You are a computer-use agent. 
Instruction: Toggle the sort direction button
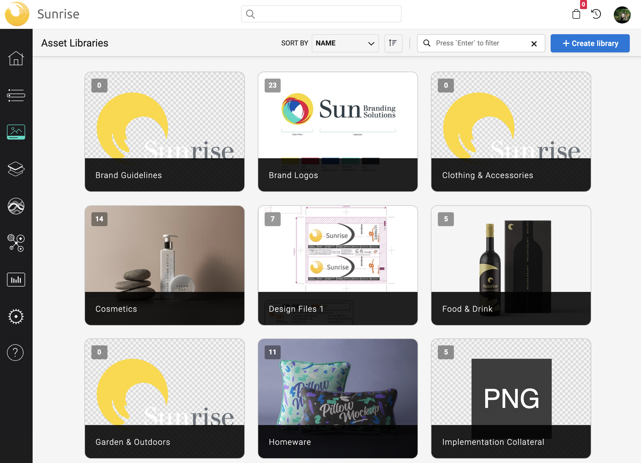393,43
